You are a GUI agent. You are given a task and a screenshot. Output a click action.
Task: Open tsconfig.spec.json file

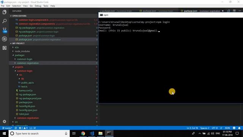pos(28,110)
